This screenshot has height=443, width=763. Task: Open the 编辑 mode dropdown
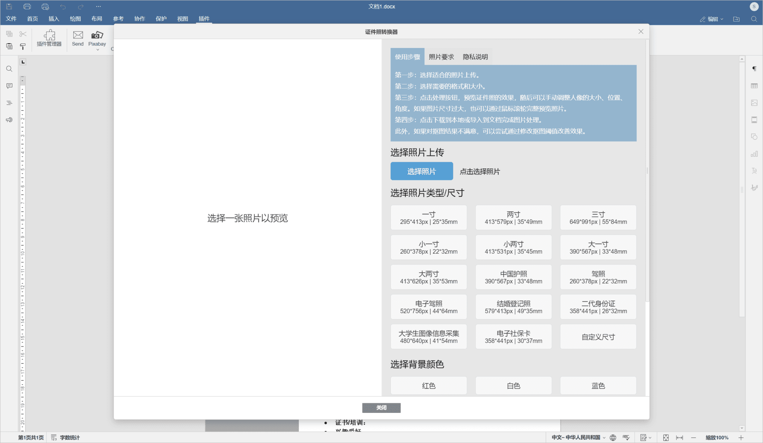(712, 19)
